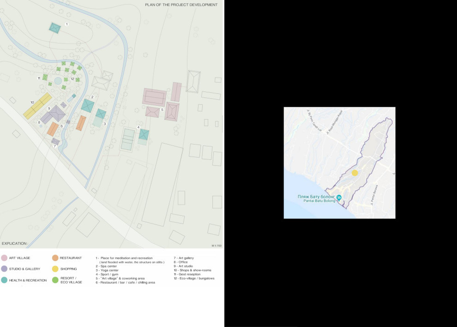
Task: Click the Pantai Batu Bolong beach marker icon
Action: point(339,198)
